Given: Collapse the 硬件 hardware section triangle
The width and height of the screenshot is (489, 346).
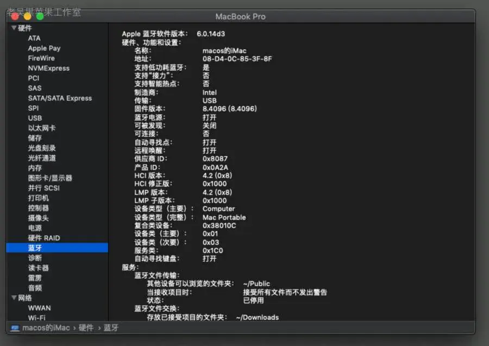Looking at the screenshot, I should (14, 28).
